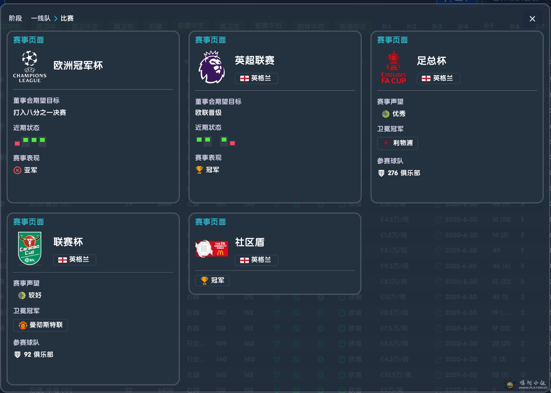Click the red X icon beside 亚军

17,170
